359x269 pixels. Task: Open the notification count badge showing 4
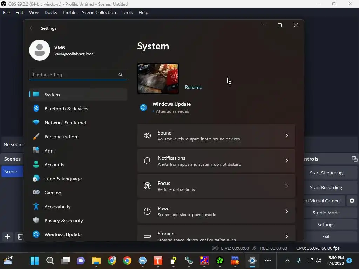(x=349, y=261)
